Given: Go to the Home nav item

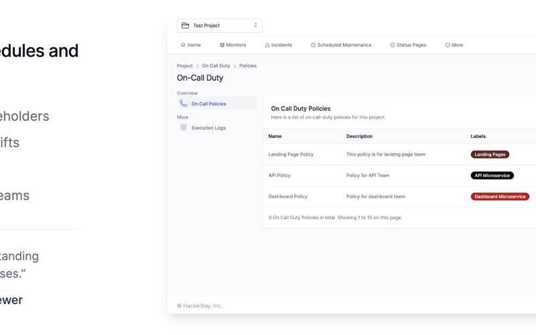Looking at the screenshot, I should click(x=191, y=45).
